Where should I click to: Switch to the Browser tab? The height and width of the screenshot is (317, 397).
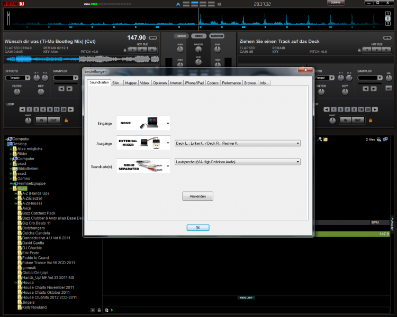[x=250, y=83]
